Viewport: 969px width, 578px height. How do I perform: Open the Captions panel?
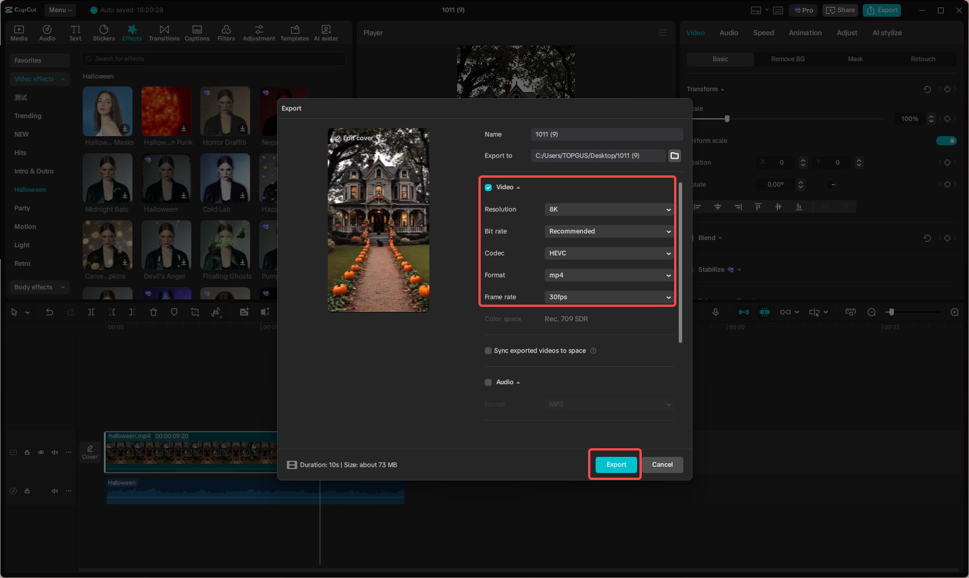click(x=197, y=32)
